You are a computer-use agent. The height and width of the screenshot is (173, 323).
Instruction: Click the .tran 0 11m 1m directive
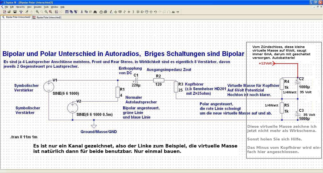click(24, 137)
